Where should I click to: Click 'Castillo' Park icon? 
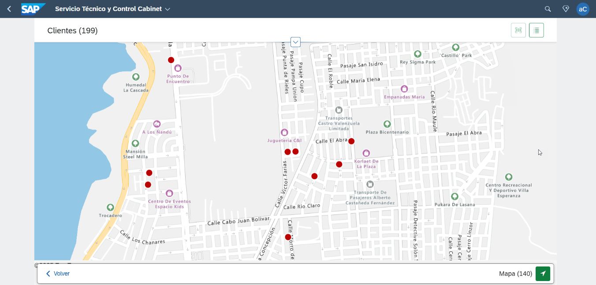[x=456, y=47]
